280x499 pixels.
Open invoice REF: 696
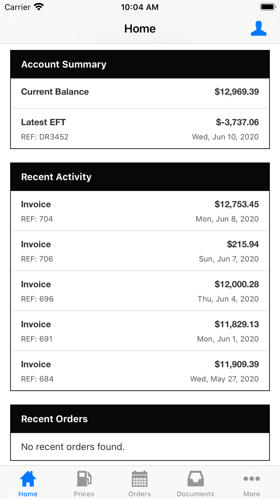140,291
